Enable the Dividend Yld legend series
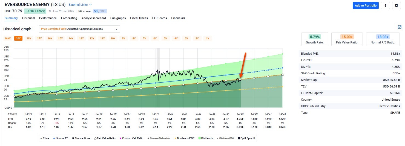The image size is (405, 146). click(x=225, y=138)
